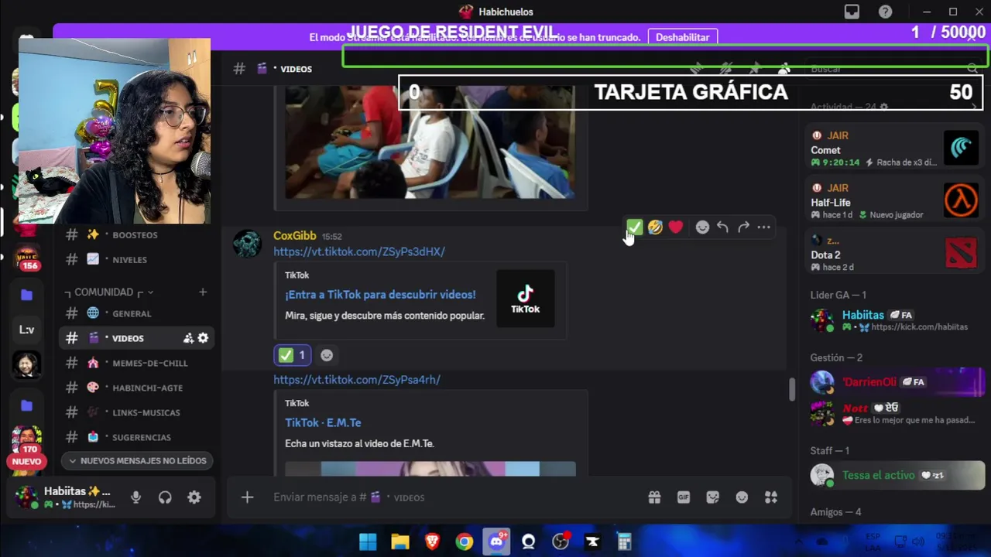The image size is (991, 557).
Task: Open more message options (three dots)
Action: click(x=763, y=227)
